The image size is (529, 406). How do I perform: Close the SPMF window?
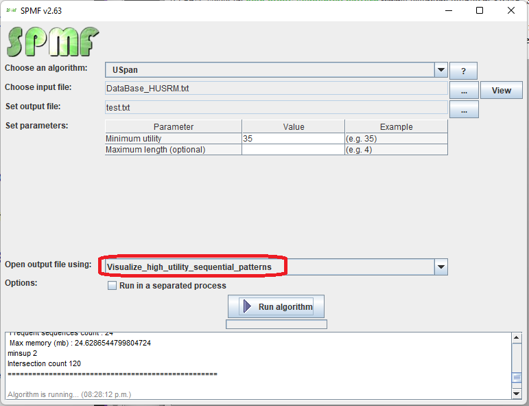(x=511, y=10)
